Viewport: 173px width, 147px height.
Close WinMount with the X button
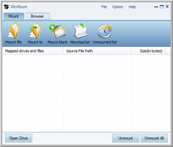[x=167, y=7]
